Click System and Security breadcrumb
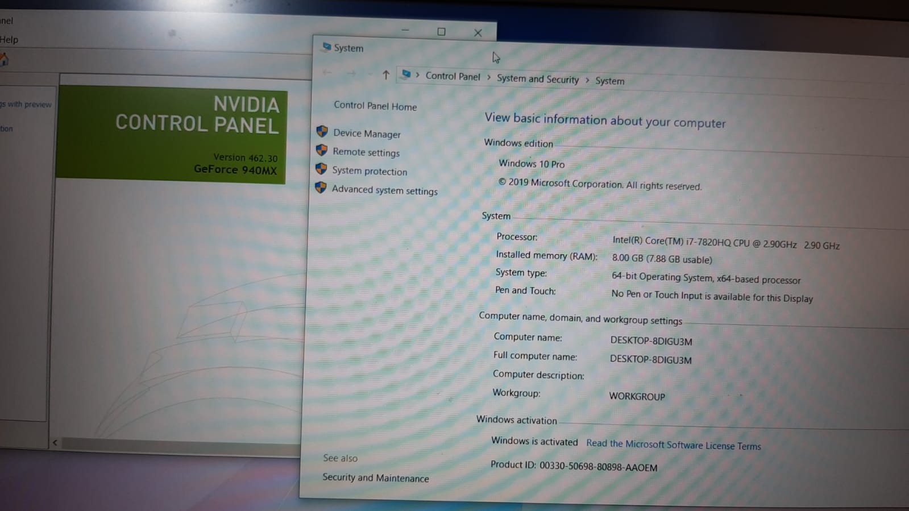Image resolution: width=909 pixels, height=511 pixels. pyautogui.click(x=538, y=79)
